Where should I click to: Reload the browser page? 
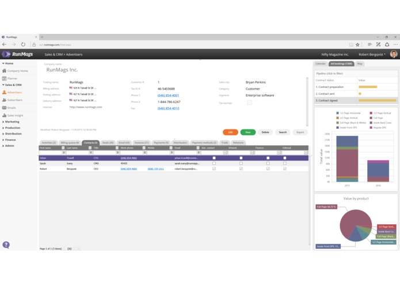point(23,45)
